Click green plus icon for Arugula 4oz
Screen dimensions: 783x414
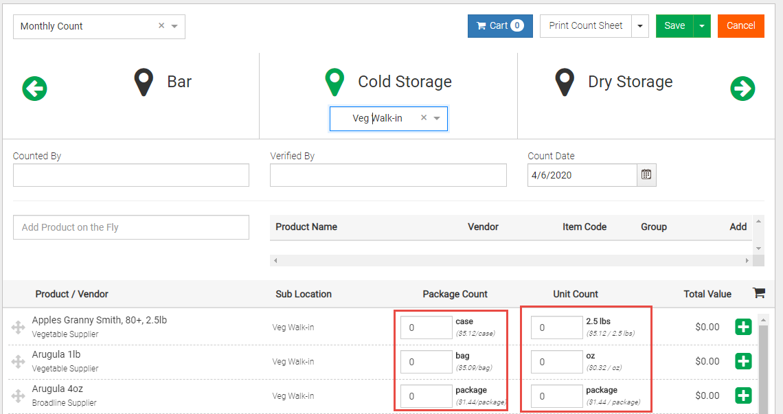(743, 395)
